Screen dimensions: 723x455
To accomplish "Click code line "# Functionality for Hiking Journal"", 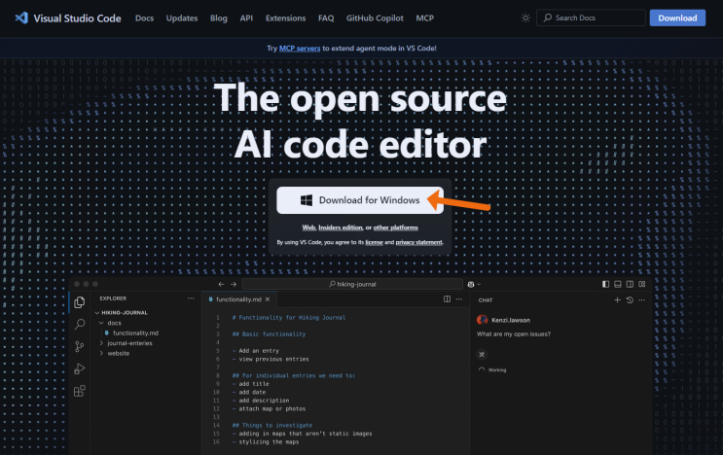I will coord(289,317).
